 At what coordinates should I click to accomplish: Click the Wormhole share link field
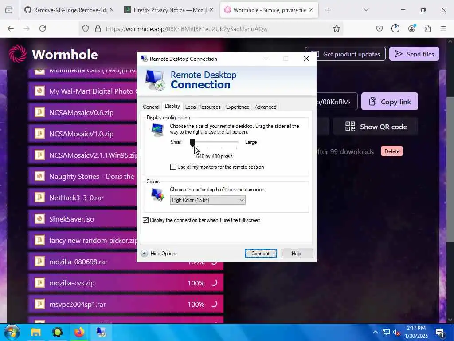[x=337, y=102]
